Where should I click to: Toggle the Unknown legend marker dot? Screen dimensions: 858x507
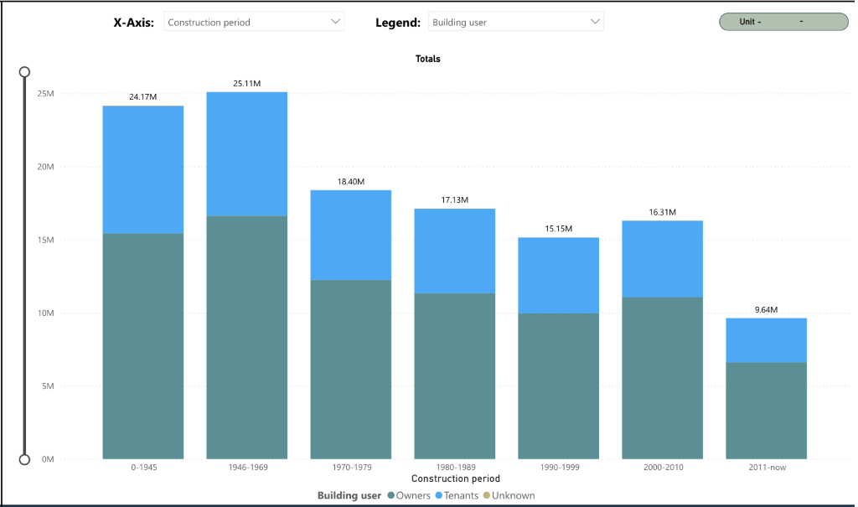point(486,496)
